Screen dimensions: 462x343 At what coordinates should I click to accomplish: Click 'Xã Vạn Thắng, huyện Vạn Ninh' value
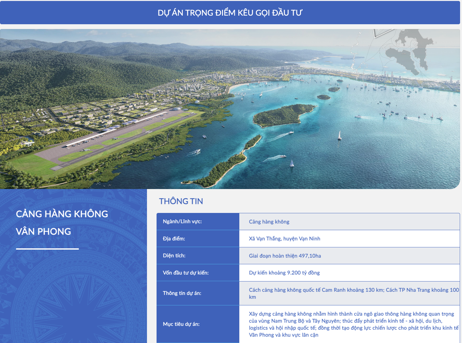pos(284,238)
